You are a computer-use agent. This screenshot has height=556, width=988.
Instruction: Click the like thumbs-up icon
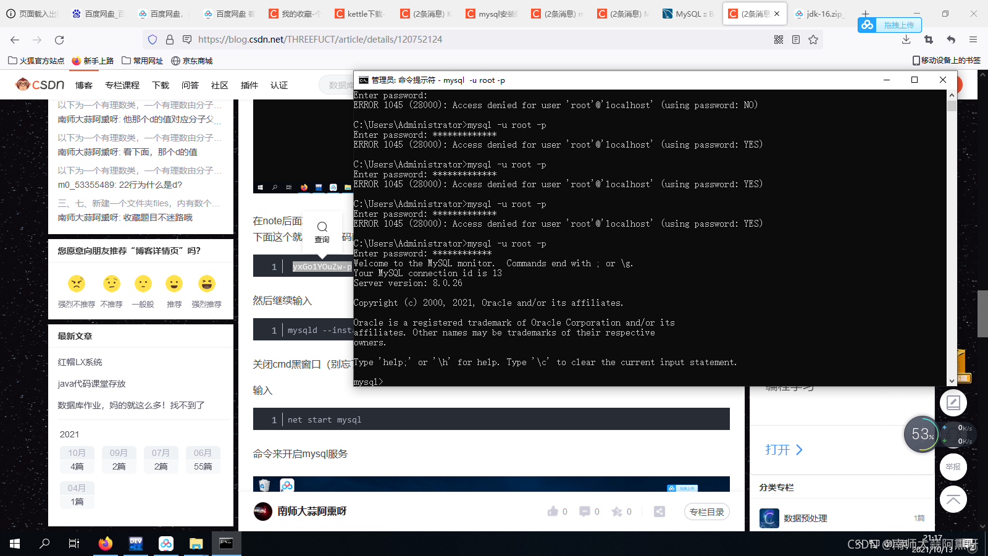pyautogui.click(x=553, y=512)
